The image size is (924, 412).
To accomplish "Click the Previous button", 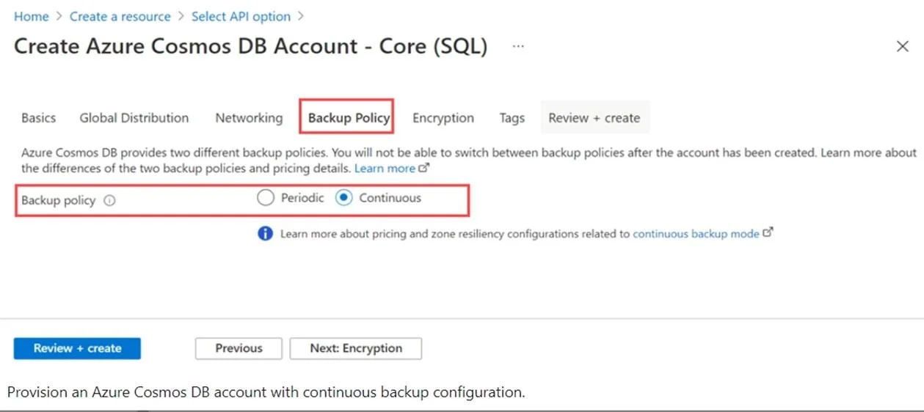I will point(239,348).
